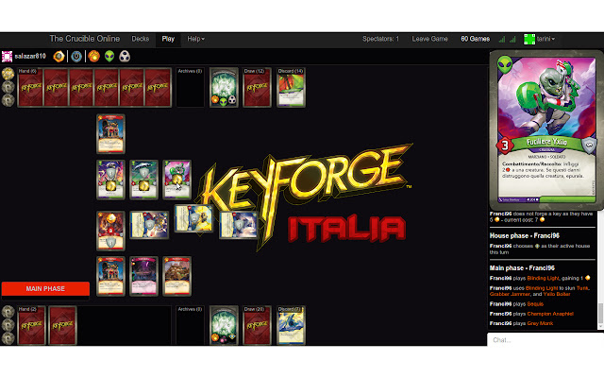Click second card in bottom Hand (2)
Screen dimensions: 604x378
pyautogui.click(x=62, y=325)
